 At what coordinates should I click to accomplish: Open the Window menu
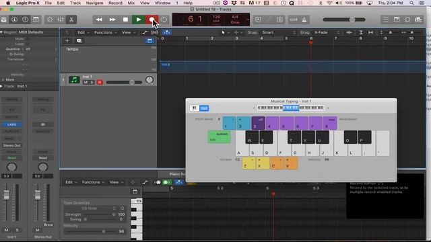click(x=162, y=3)
